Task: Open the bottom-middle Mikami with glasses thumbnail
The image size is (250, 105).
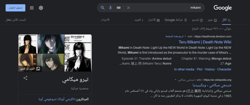Action: pyautogui.click(x=51, y=63)
